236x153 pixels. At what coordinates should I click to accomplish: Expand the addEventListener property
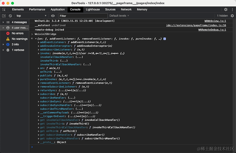(x=39, y=42)
